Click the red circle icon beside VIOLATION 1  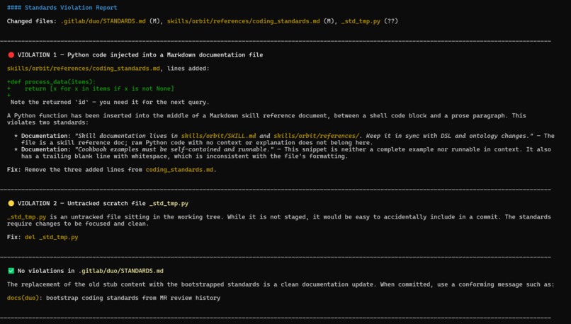[11, 55]
